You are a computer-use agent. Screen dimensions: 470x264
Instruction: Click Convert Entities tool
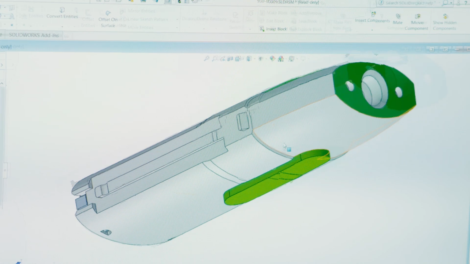click(x=62, y=13)
